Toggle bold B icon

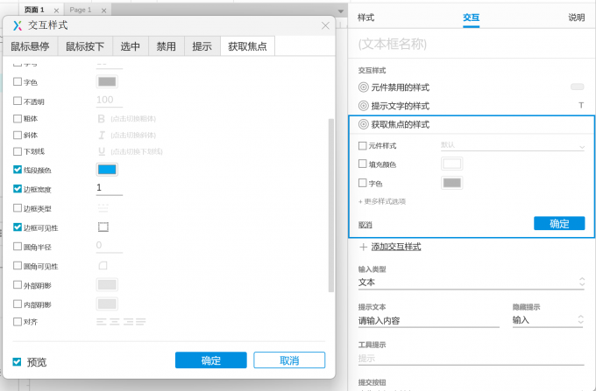coord(101,119)
